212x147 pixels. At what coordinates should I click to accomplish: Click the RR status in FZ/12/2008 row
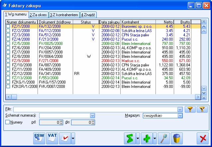click(77, 74)
